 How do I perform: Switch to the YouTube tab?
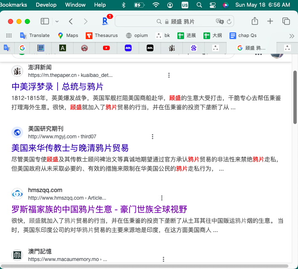click(106, 48)
